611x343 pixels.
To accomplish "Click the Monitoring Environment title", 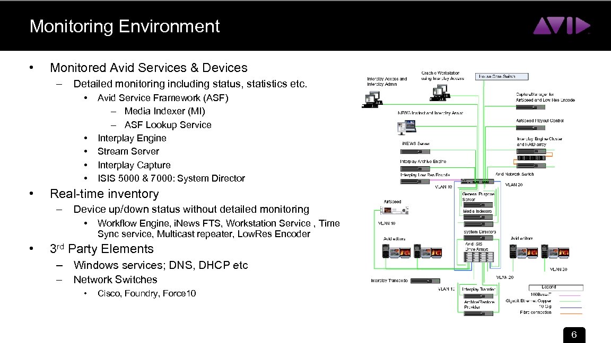I will [124, 26].
